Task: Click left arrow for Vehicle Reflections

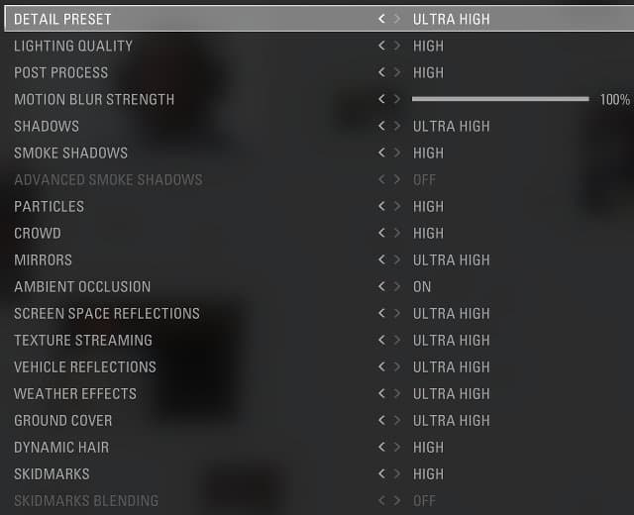Action: (x=381, y=366)
